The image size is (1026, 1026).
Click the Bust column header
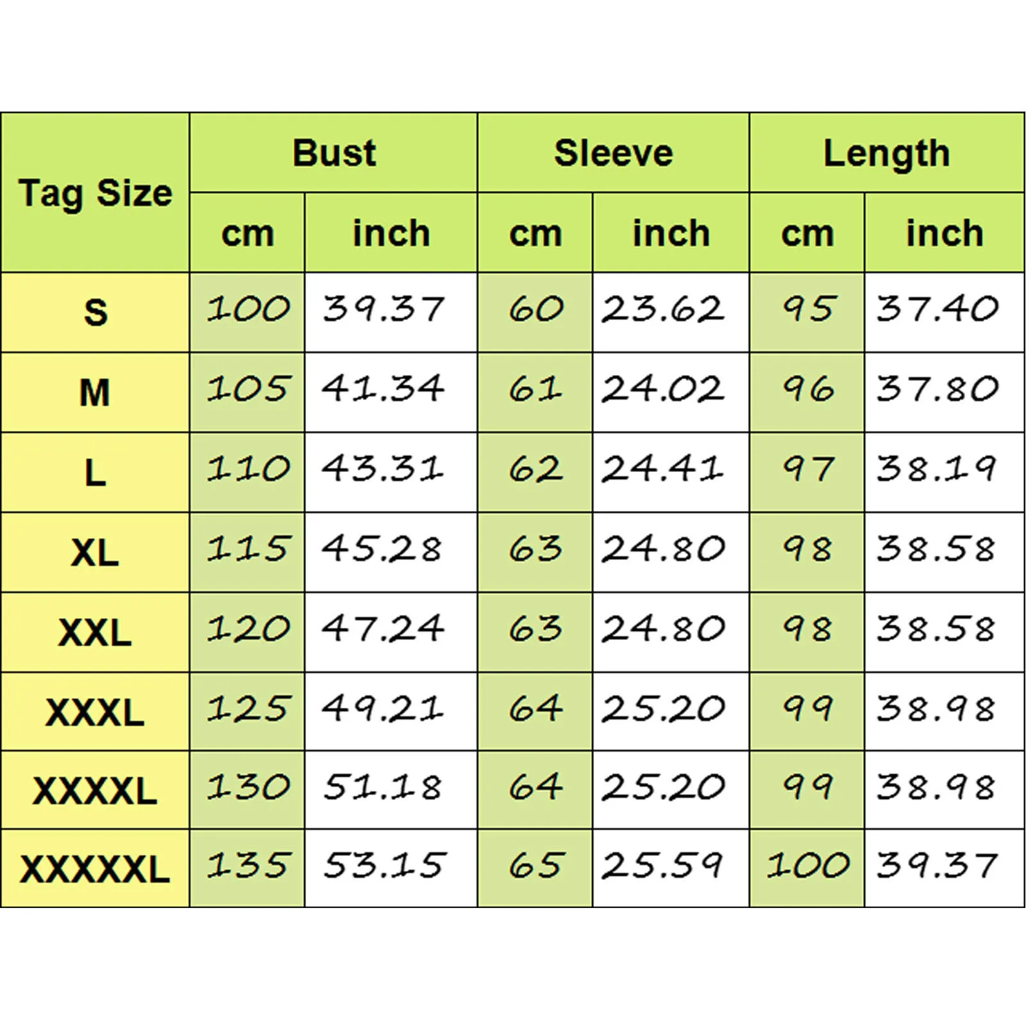333,153
